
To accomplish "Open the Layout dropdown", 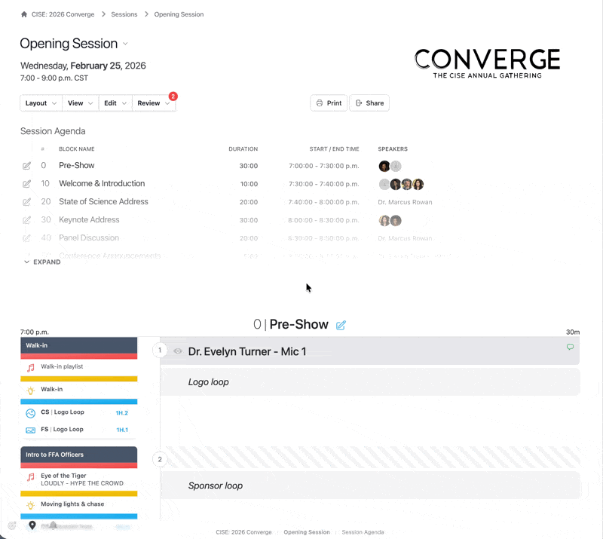I will pos(40,103).
